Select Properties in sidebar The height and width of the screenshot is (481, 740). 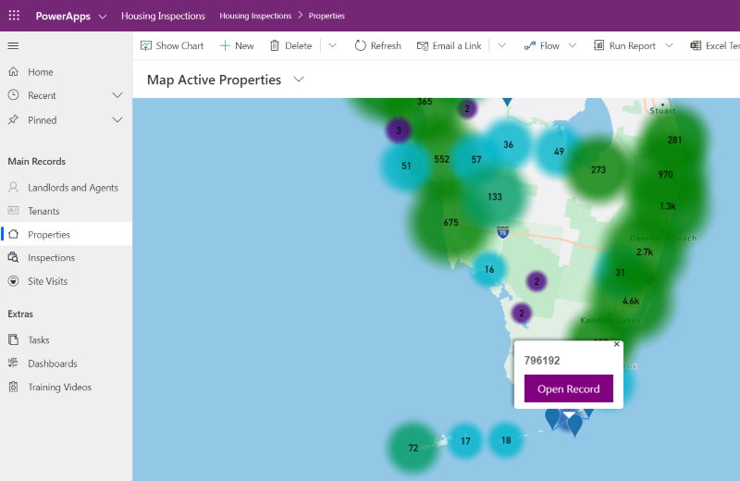66,234
